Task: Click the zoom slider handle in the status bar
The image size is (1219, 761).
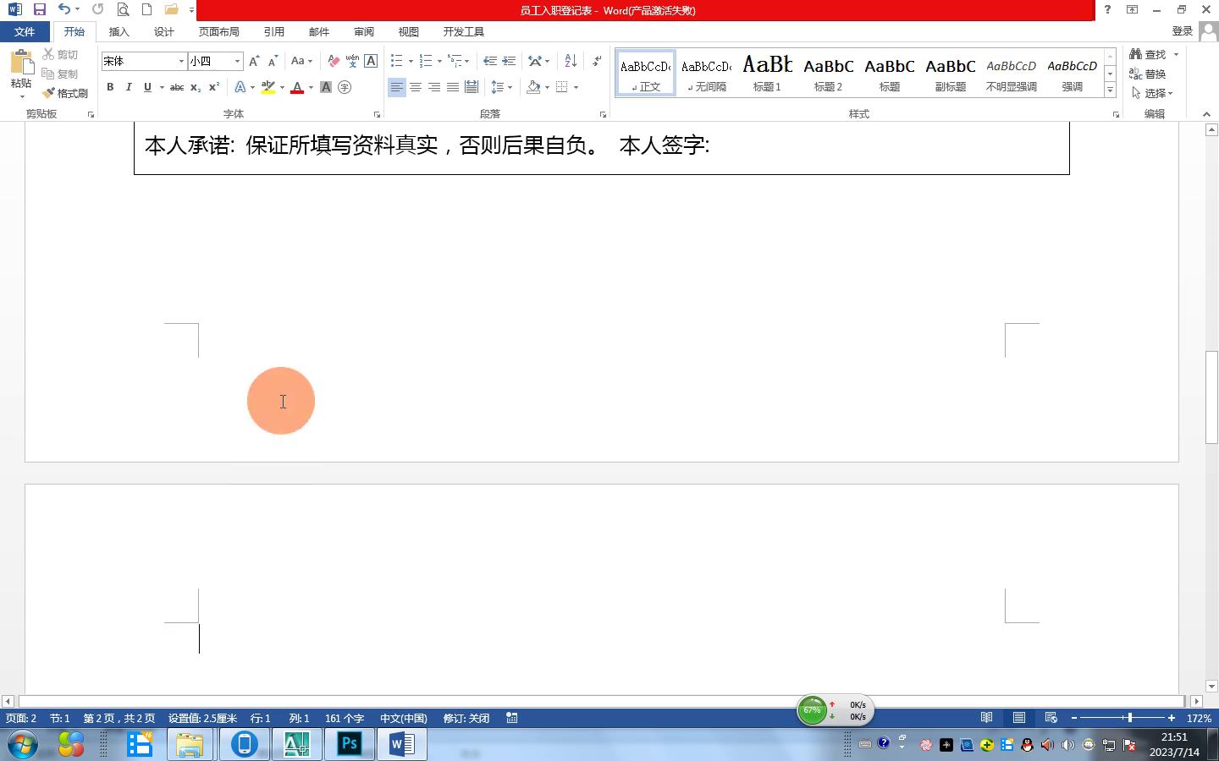Action: [1129, 718]
